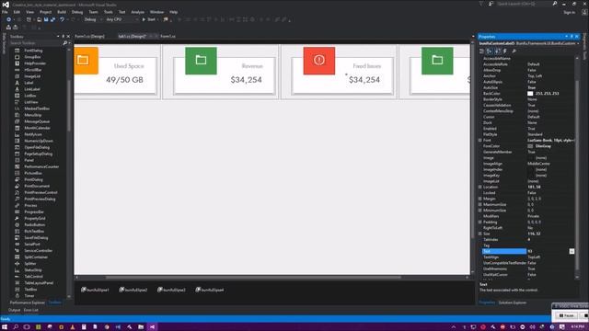Expand the Location property node
The width and height of the screenshot is (589, 331).
[x=480, y=187]
